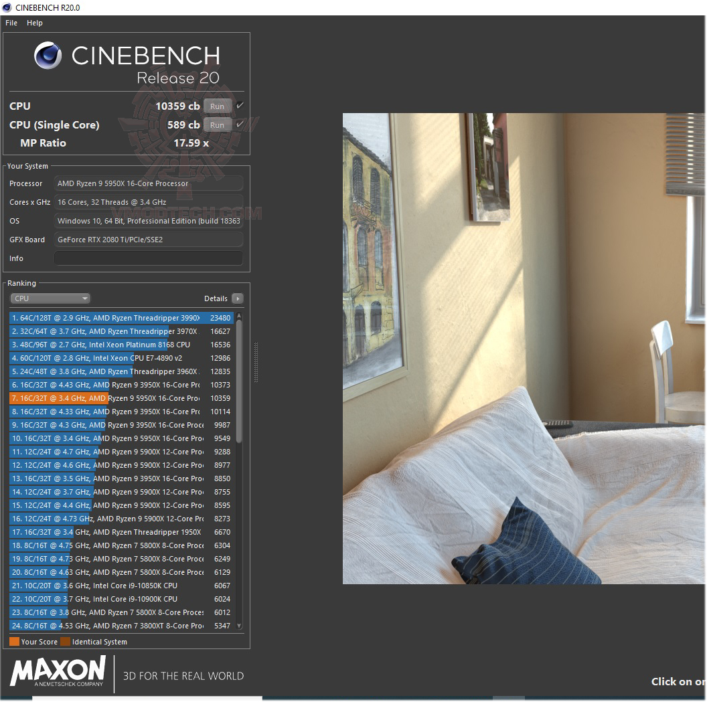Image resolution: width=707 pixels, height=702 pixels.
Task: Click the Processor field AMD Ryzen 9 5950X
Action: point(149,183)
